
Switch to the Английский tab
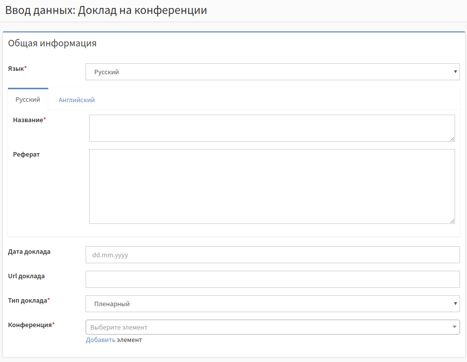tap(76, 99)
